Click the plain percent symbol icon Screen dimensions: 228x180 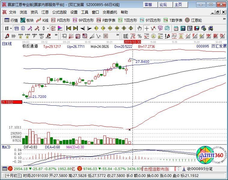tap(140, 36)
